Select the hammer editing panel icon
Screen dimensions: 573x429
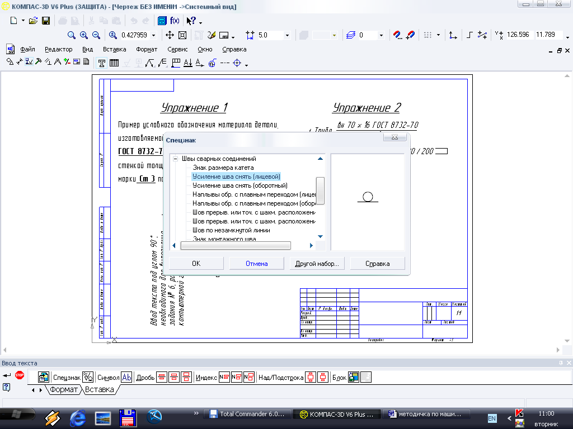pyautogui.click(x=39, y=61)
